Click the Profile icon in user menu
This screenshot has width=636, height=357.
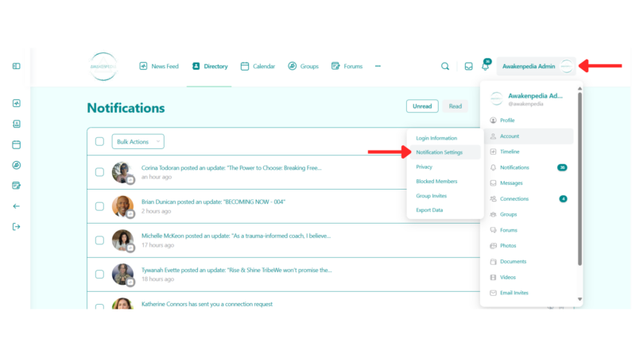pos(493,121)
